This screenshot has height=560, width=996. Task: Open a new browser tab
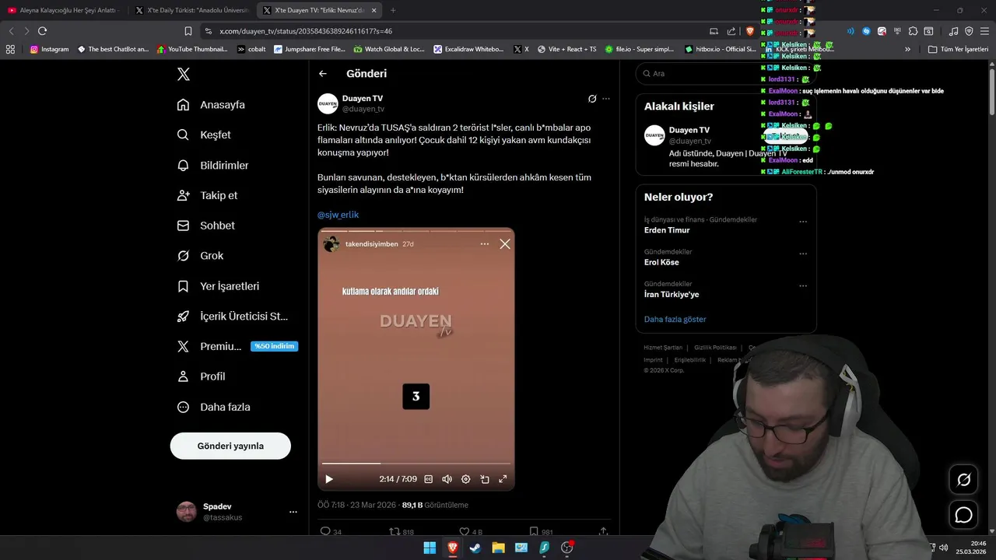pos(393,10)
